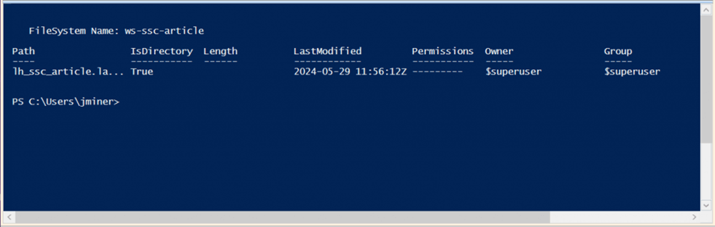Screen dimensions: 715x227
Task: Click the horizontal scrollbar left arrow
Action: coord(9,218)
